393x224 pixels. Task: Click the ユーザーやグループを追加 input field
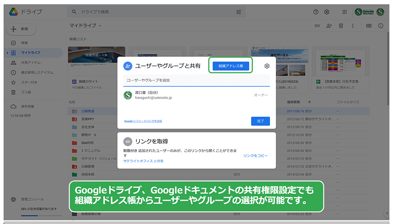[196, 80]
